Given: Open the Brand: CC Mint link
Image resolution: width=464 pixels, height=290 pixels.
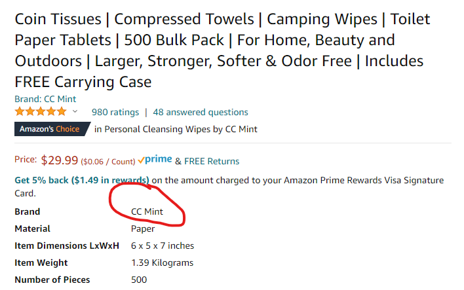Looking at the screenshot, I should [x=45, y=99].
